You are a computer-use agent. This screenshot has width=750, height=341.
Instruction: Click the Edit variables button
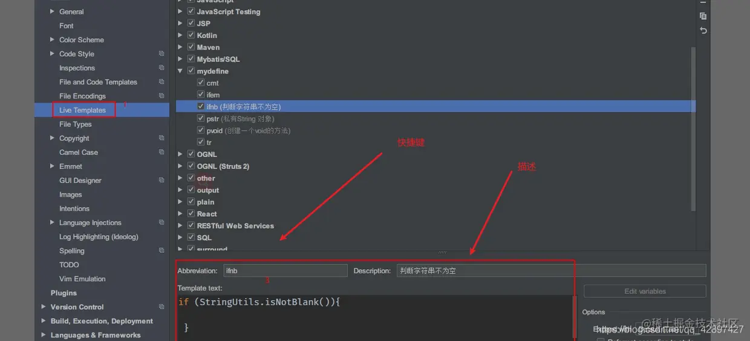click(x=645, y=292)
